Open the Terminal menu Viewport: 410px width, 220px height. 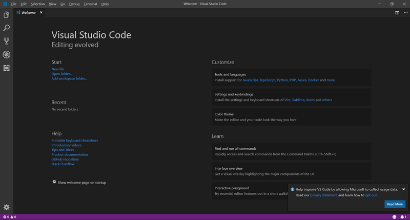tap(90, 4)
